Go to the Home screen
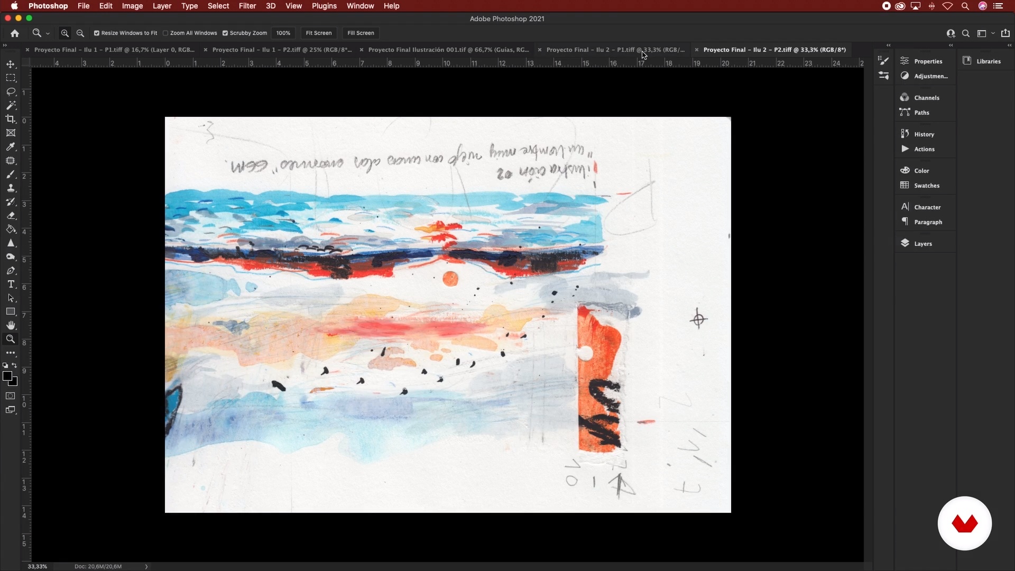 [x=15, y=33]
